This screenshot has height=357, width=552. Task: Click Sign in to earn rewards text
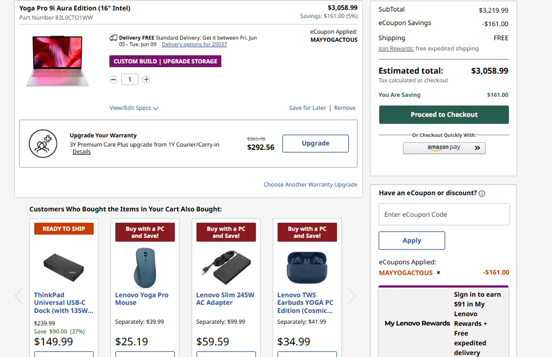pyautogui.click(x=477, y=324)
